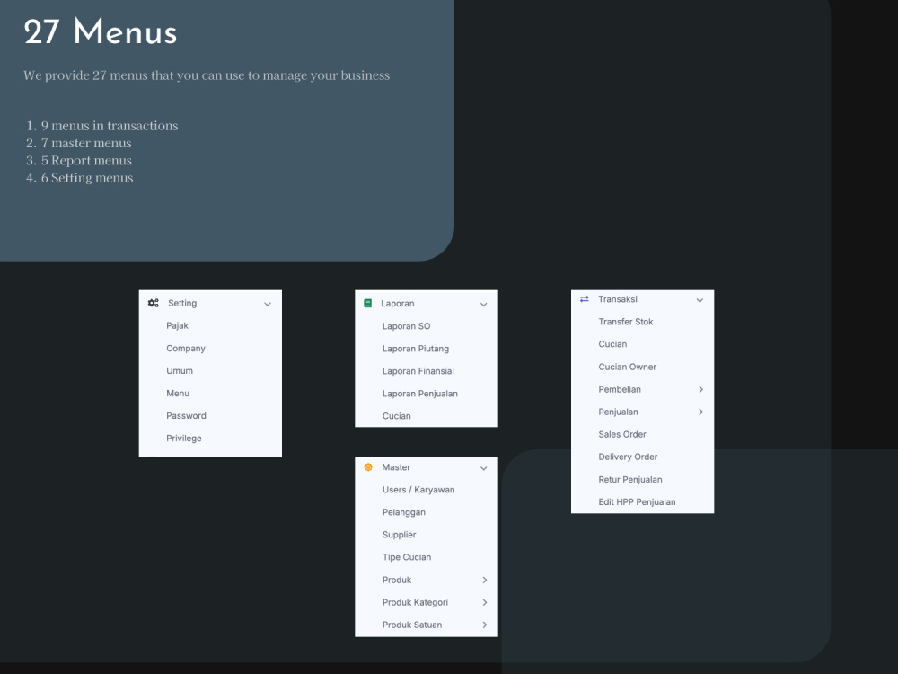The height and width of the screenshot is (674, 898).
Task: Open the Pelanggan master menu
Action: 404,512
